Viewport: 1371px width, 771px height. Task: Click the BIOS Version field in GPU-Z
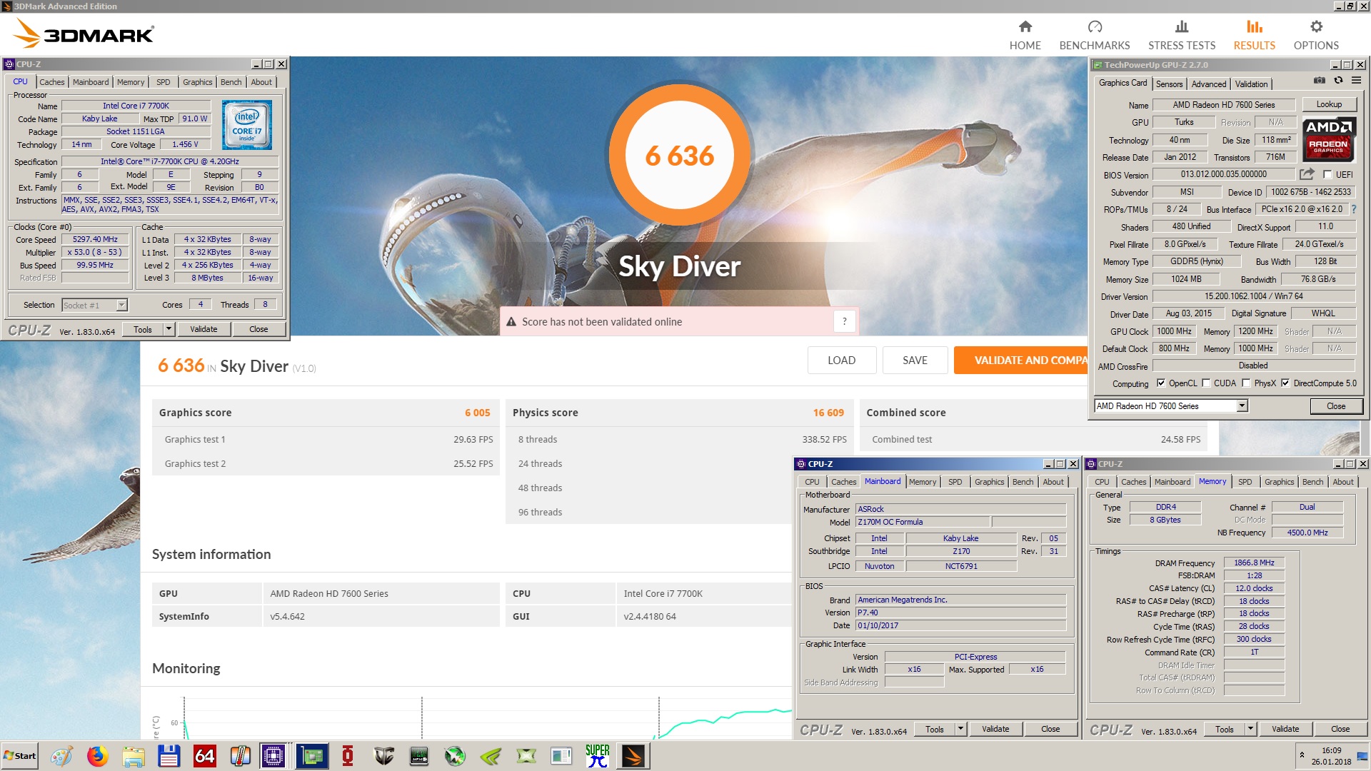(x=1223, y=174)
